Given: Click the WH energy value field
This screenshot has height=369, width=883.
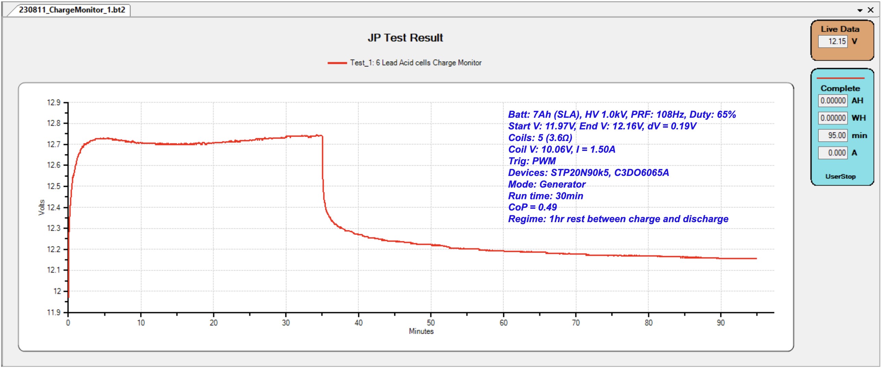Looking at the screenshot, I should (833, 118).
